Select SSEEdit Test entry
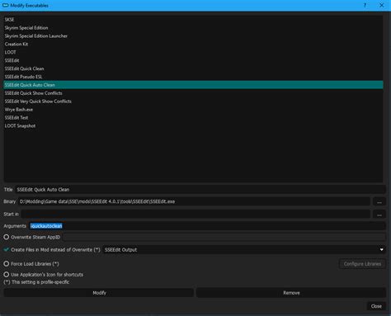The image size is (391, 316). pyautogui.click(x=193, y=117)
